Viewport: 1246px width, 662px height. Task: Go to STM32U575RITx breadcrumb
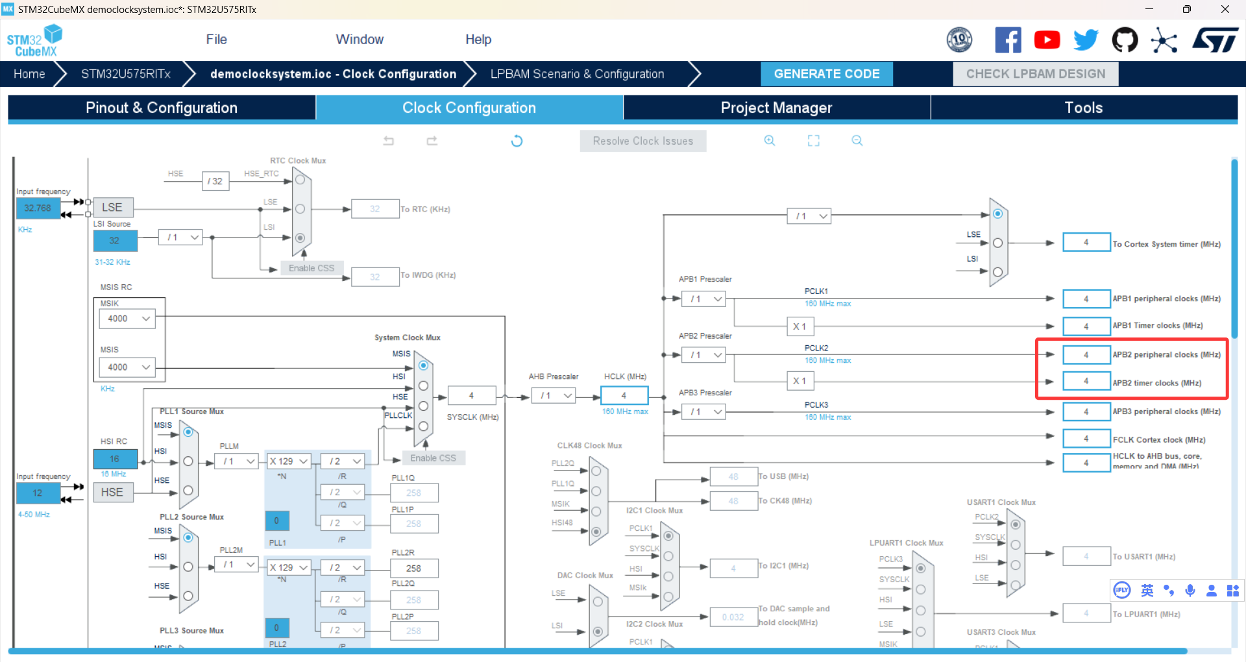[x=126, y=74]
